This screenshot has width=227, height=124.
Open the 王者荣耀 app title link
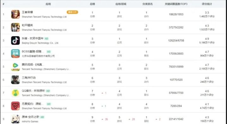(27, 12)
